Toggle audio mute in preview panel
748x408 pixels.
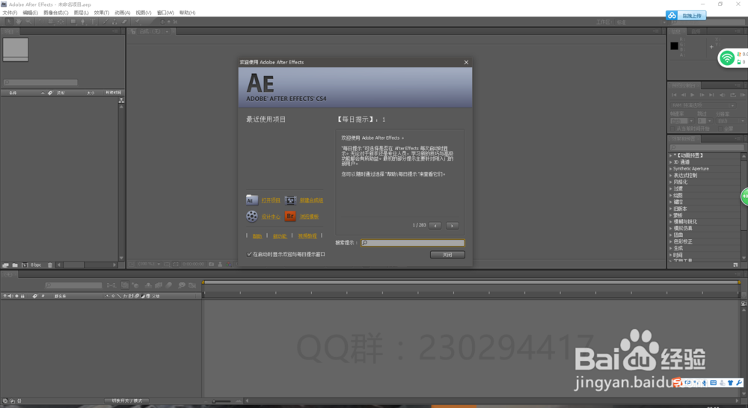click(723, 95)
